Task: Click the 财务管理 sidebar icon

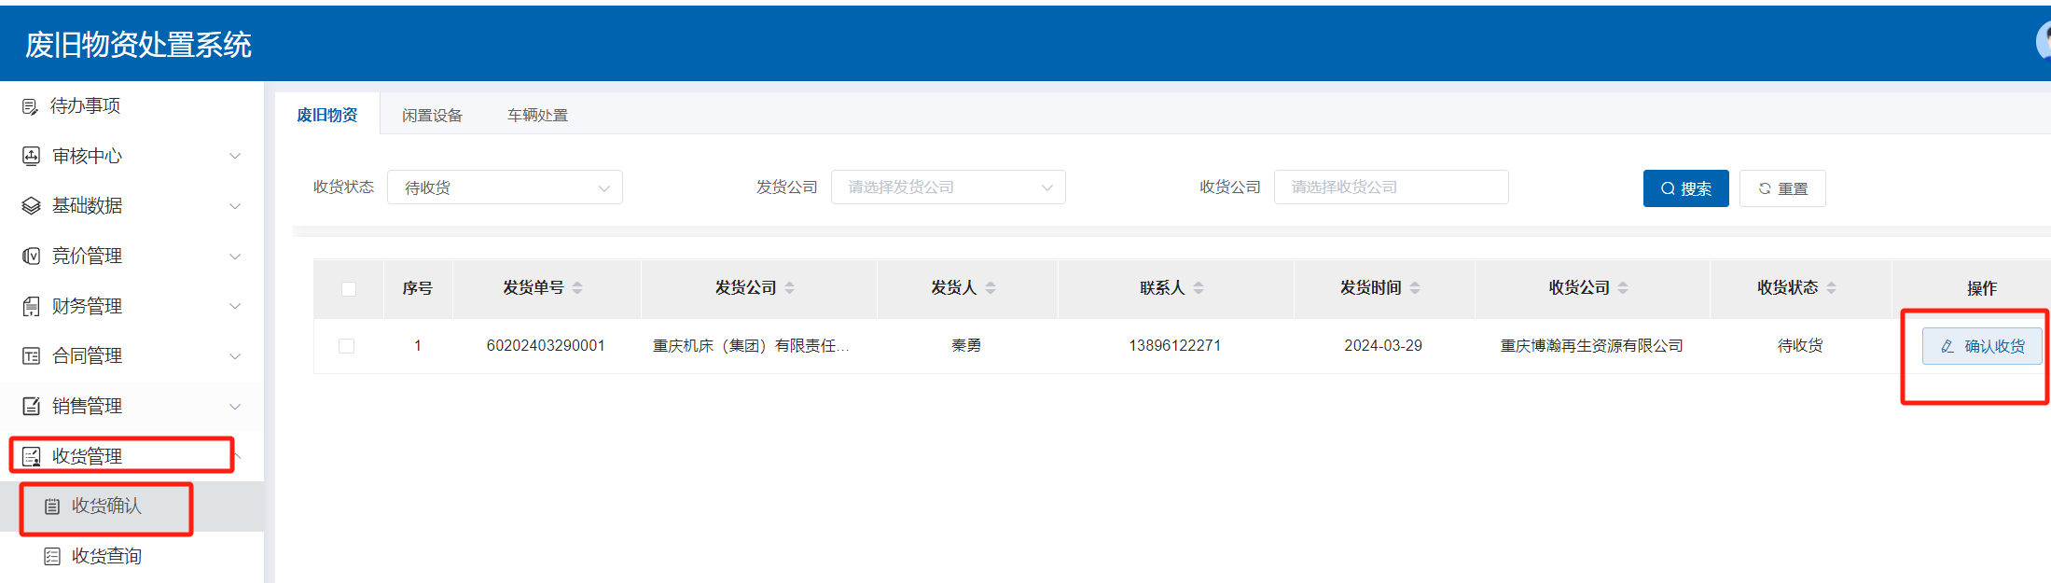Action: coord(31,306)
